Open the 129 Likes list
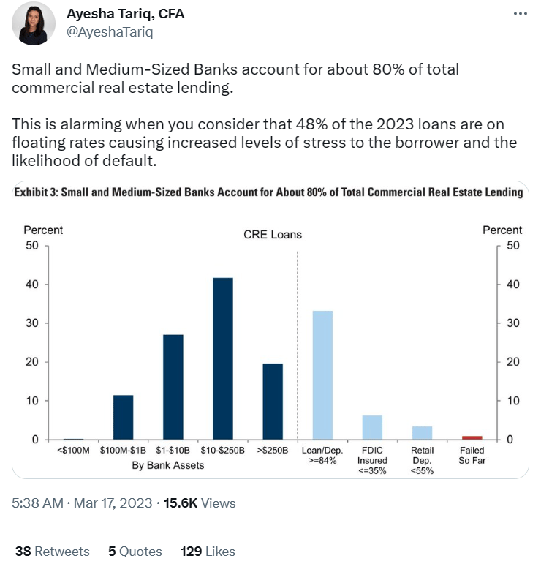 (x=208, y=552)
